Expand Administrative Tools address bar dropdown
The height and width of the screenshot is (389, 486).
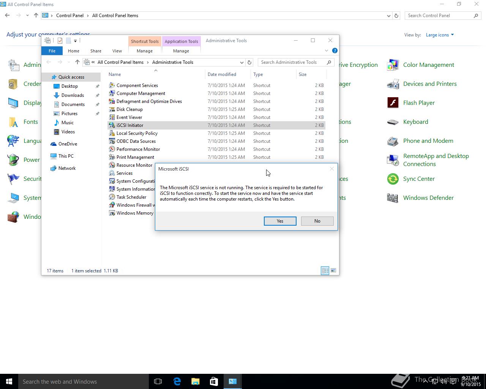click(241, 62)
